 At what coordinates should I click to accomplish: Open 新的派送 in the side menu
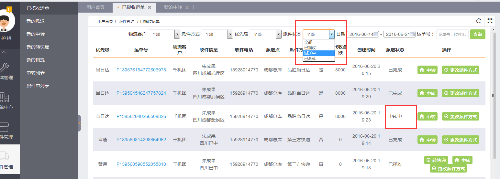36,21
